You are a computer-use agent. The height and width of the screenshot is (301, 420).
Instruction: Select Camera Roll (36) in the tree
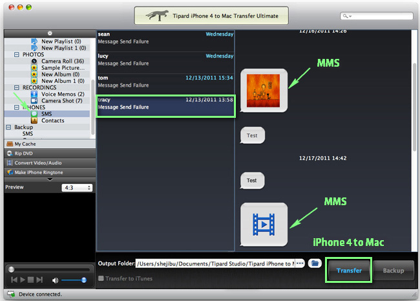[63, 61]
